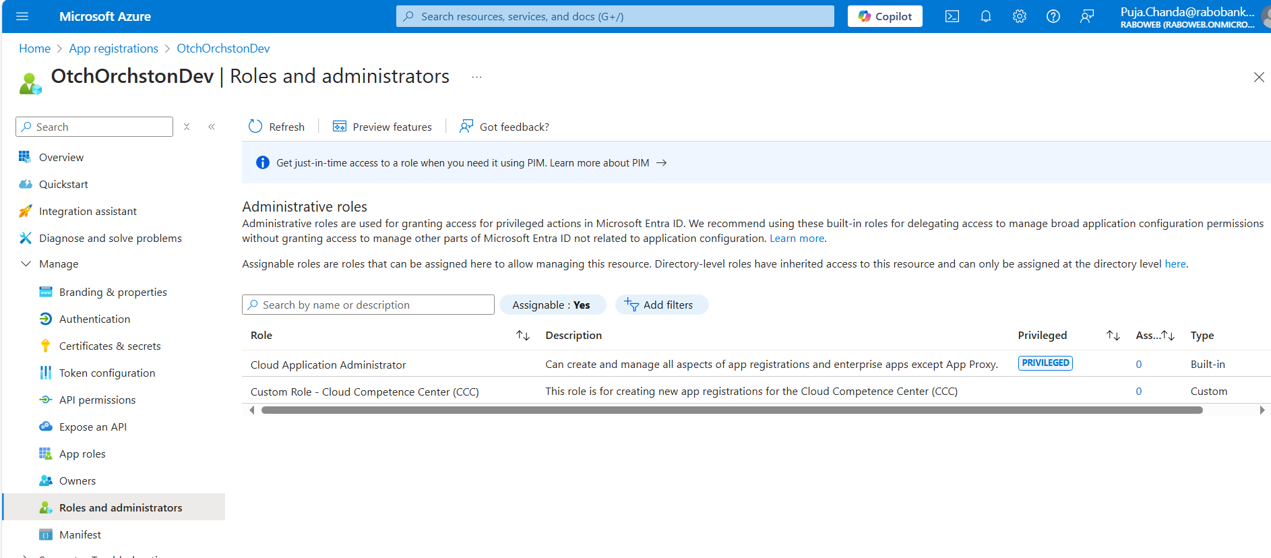Click the Custom type cell
This screenshot has height=558, width=1271.
click(1209, 392)
